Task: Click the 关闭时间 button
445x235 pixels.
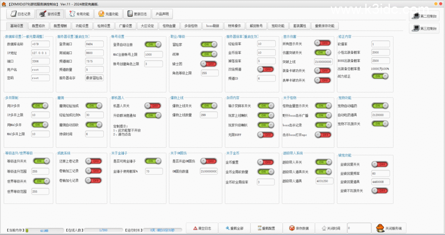Action: click(x=331, y=228)
